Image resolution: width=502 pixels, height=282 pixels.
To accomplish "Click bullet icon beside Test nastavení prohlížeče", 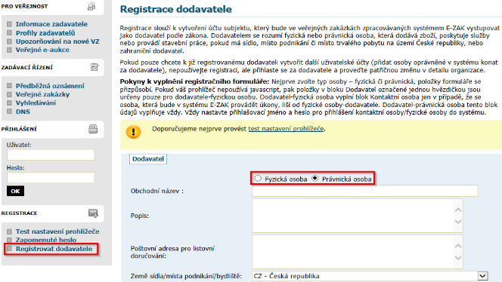I will (9, 231).
